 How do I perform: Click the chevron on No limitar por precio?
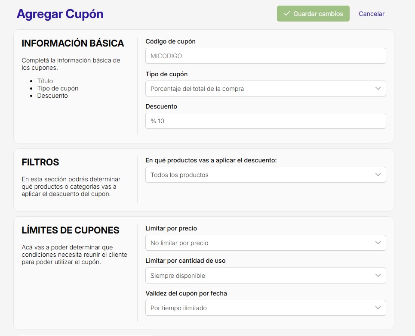378,243
